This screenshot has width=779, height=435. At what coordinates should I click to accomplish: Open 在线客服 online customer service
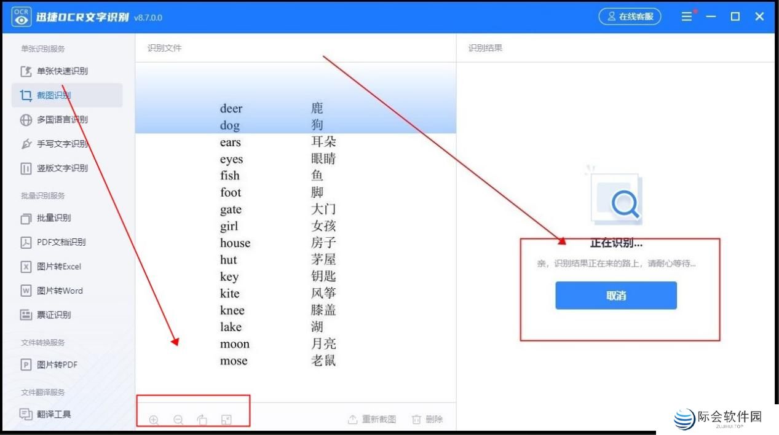coord(629,17)
